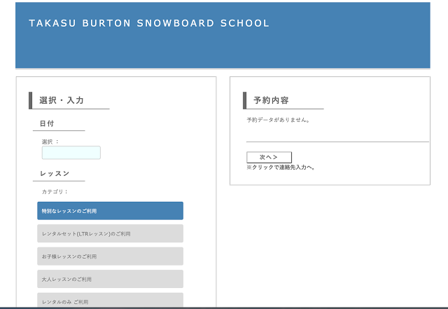Screen dimensions: 448x309
Task: Click the 予約内容 section heading
Action: click(x=271, y=101)
